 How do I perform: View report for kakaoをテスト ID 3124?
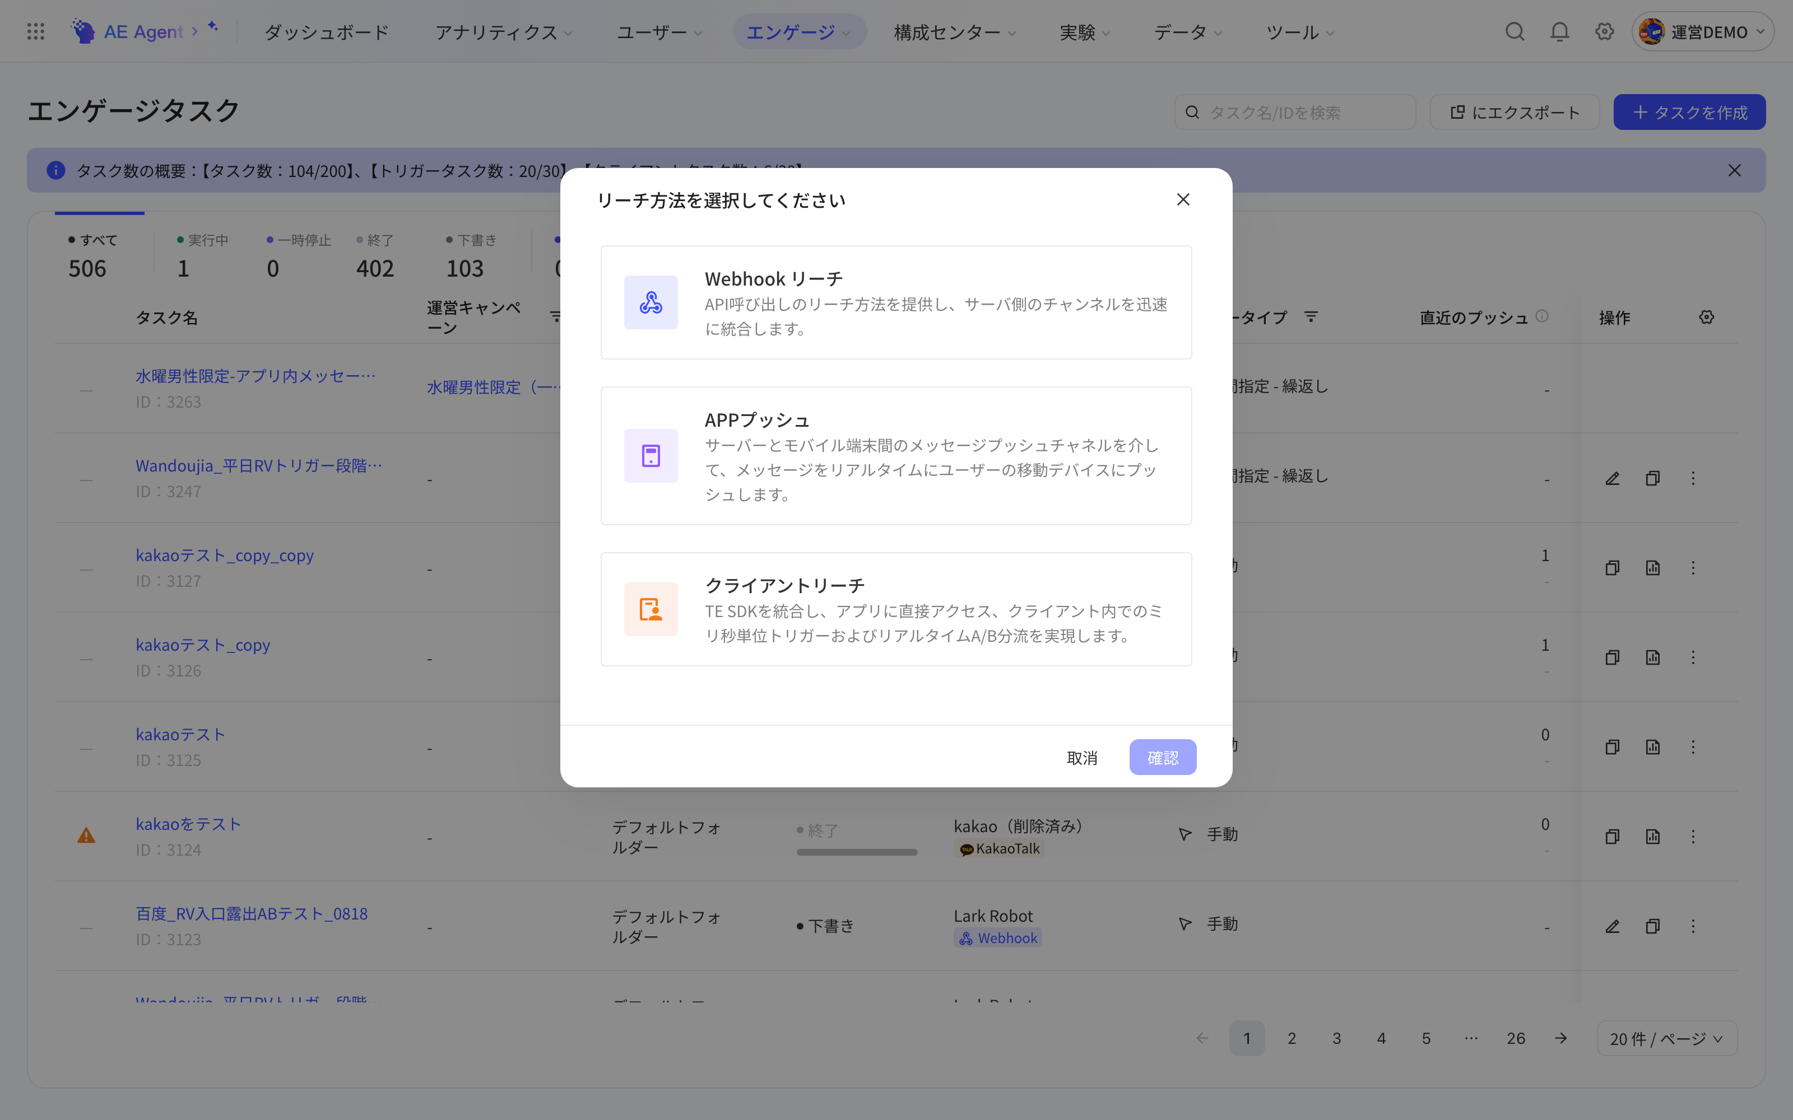[1652, 837]
